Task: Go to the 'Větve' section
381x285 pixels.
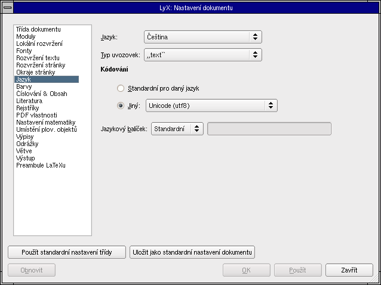Action: pos(24,151)
